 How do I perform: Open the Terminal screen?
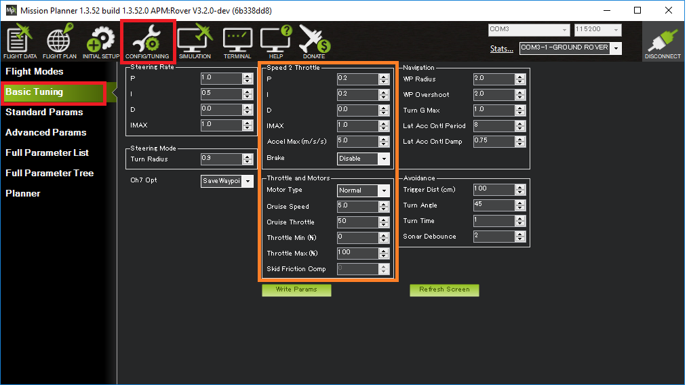(x=237, y=42)
